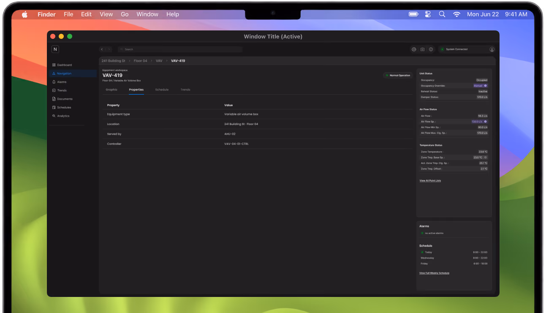Screen dimensions: 546x313
Task: Click the VAV-04-01-CTRL controller value
Action: click(x=236, y=144)
